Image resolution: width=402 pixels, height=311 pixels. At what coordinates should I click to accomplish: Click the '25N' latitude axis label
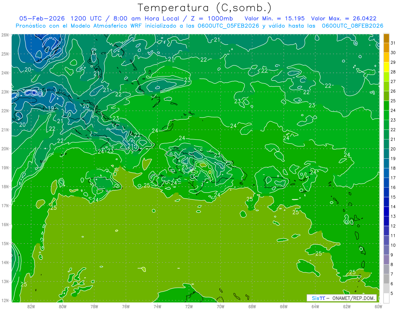(x=5, y=54)
